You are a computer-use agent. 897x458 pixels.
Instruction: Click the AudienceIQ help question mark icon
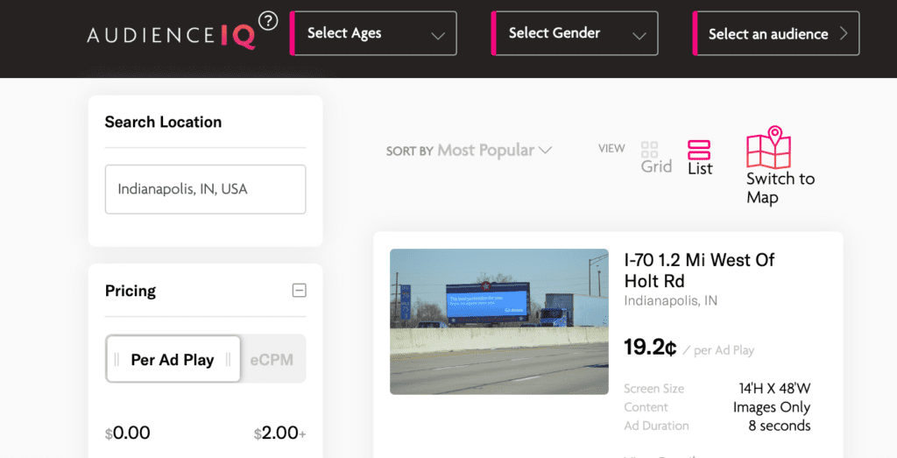click(x=268, y=22)
